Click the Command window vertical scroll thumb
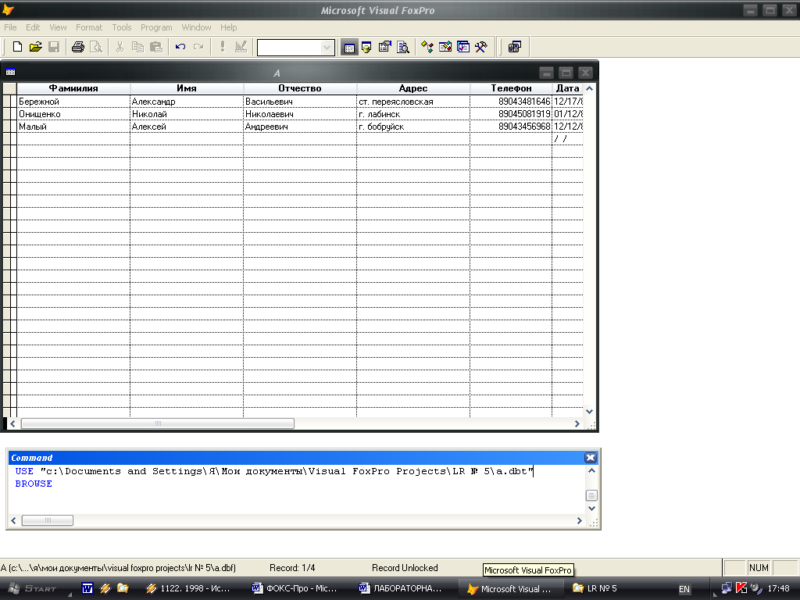The width and height of the screenshot is (800, 600). tap(591, 495)
